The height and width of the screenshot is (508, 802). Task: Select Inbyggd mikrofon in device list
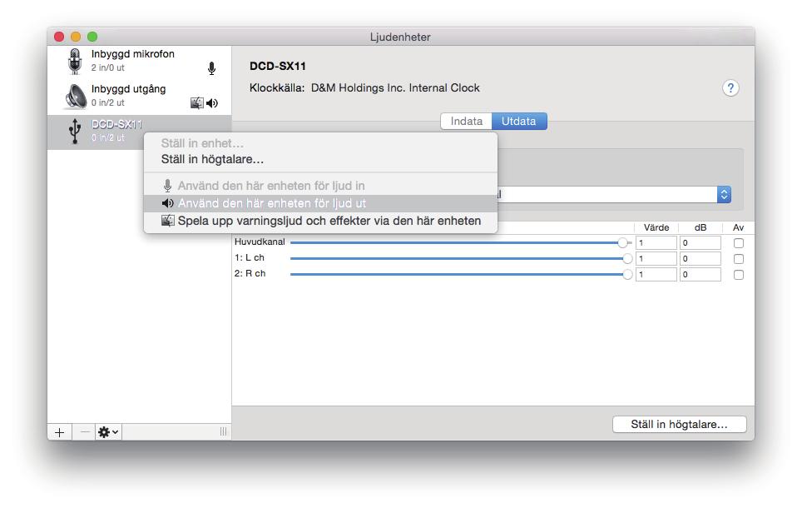click(x=139, y=62)
